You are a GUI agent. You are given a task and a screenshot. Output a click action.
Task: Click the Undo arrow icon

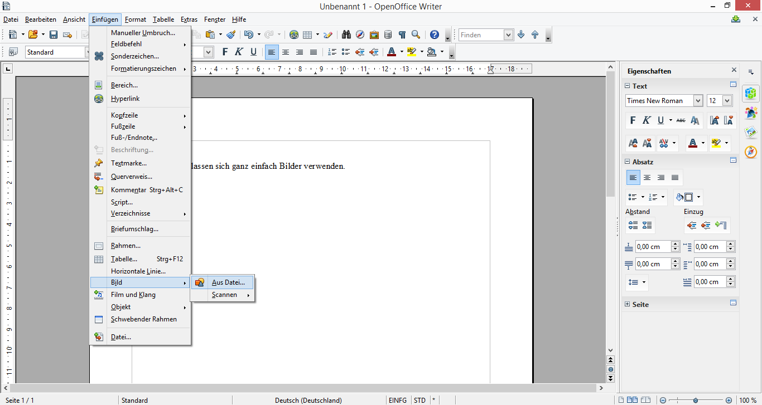click(248, 35)
